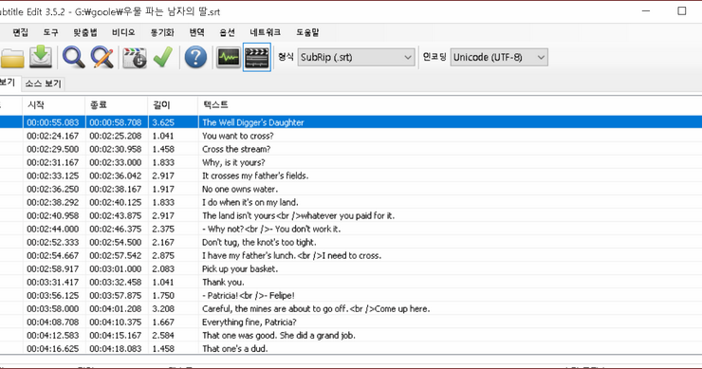Image resolution: width=702 pixels, height=369 pixels.
Task: Click duration value 2.875
Action: (x=163, y=256)
